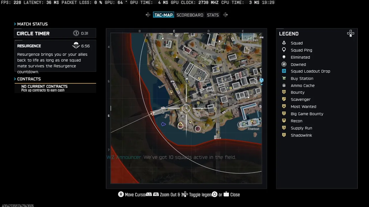Click the Bounty legend icon
The width and height of the screenshot is (369, 207).
pyautogui.click(x=284, y=92)
